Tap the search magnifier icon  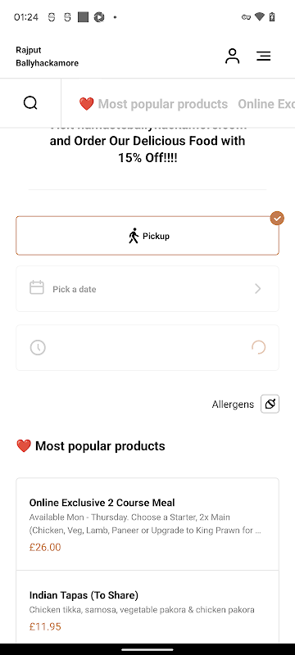click(x=30, y=103)
